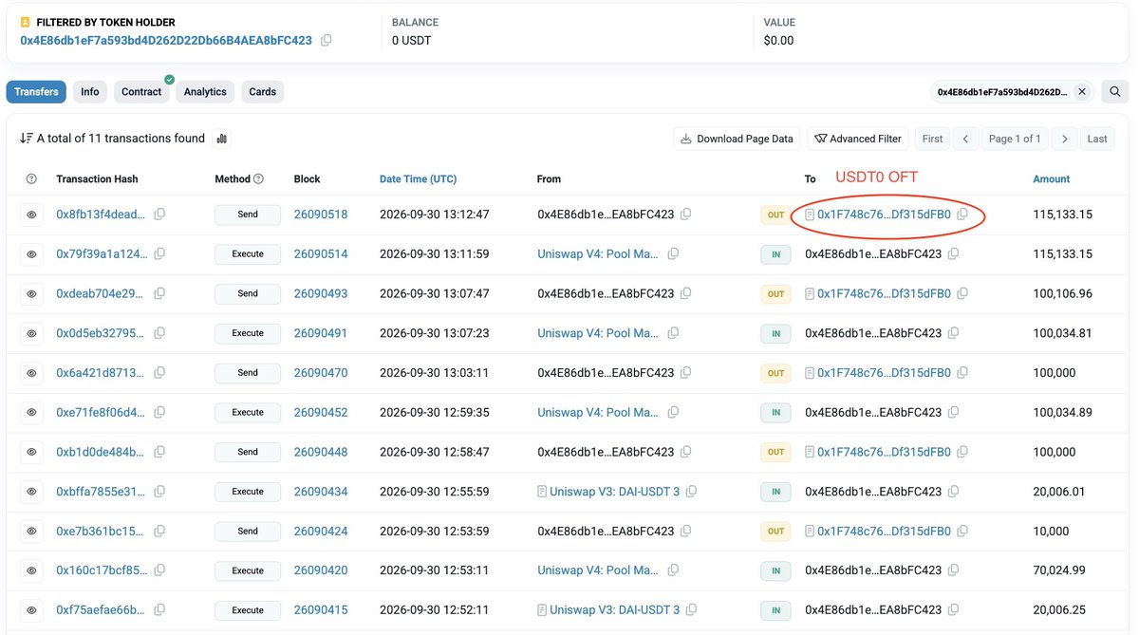Open the search magnifier button
Screen dimensions: 1139x635
pos(1115,92)
